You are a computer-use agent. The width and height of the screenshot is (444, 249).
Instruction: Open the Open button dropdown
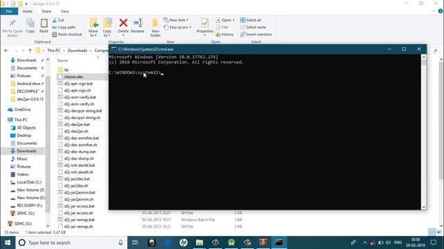point(233,20)
